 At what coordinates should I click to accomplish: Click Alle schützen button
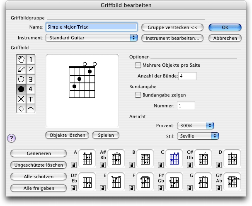pyautogui.click(x=39, y=177)
